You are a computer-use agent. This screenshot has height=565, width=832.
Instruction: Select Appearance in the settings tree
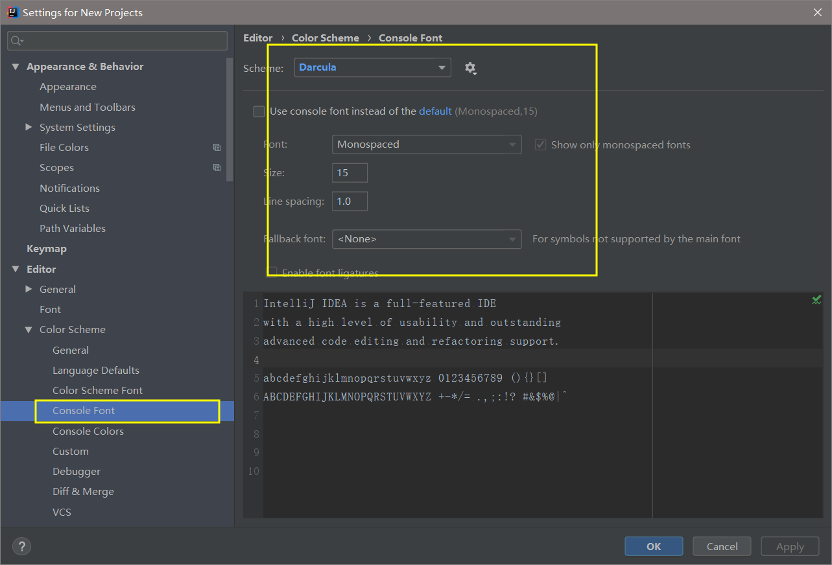click(x=67, y=87)
